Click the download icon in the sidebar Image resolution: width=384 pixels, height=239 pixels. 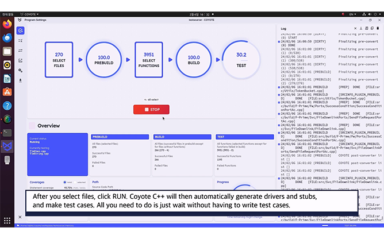tap(20, 80)
